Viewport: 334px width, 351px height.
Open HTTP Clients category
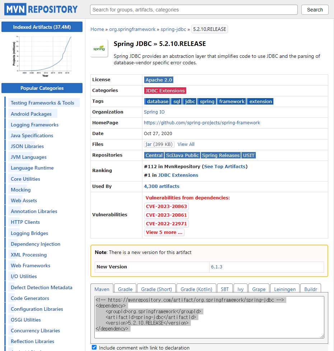pyautogui.click(x=25, y=222)
